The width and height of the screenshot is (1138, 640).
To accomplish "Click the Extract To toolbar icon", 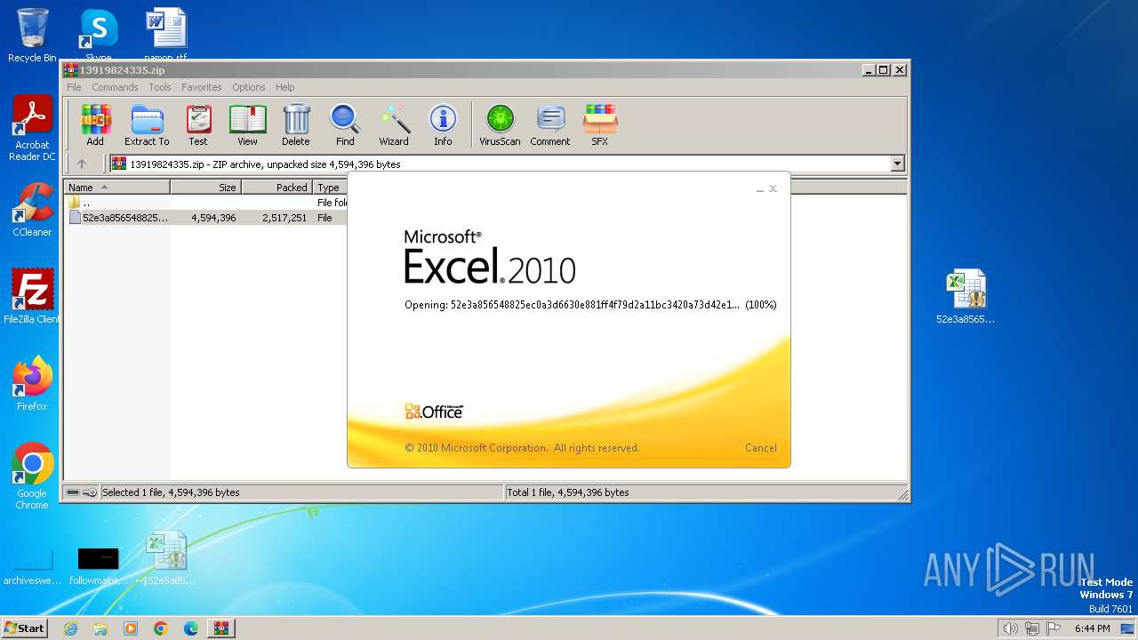I will 147,124.
